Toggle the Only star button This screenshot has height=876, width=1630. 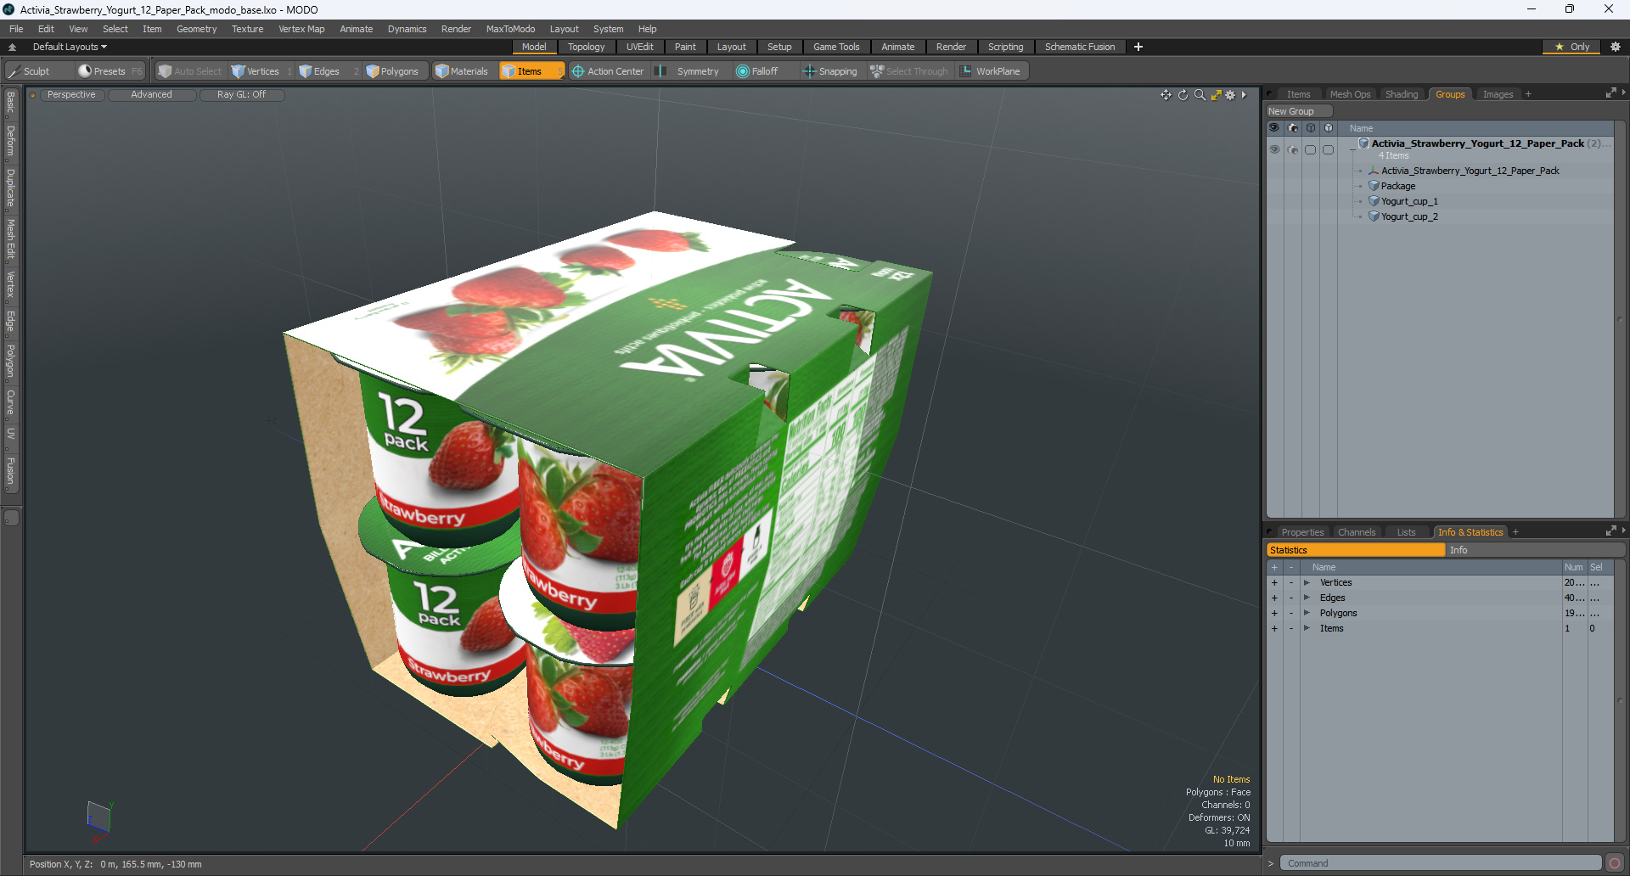[1571, 47]
